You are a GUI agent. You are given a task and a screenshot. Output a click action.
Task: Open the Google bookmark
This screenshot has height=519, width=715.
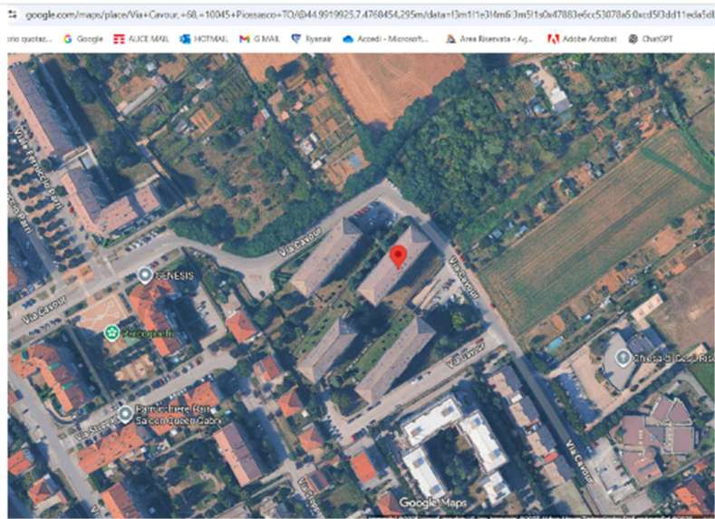(x=83, y=39)
